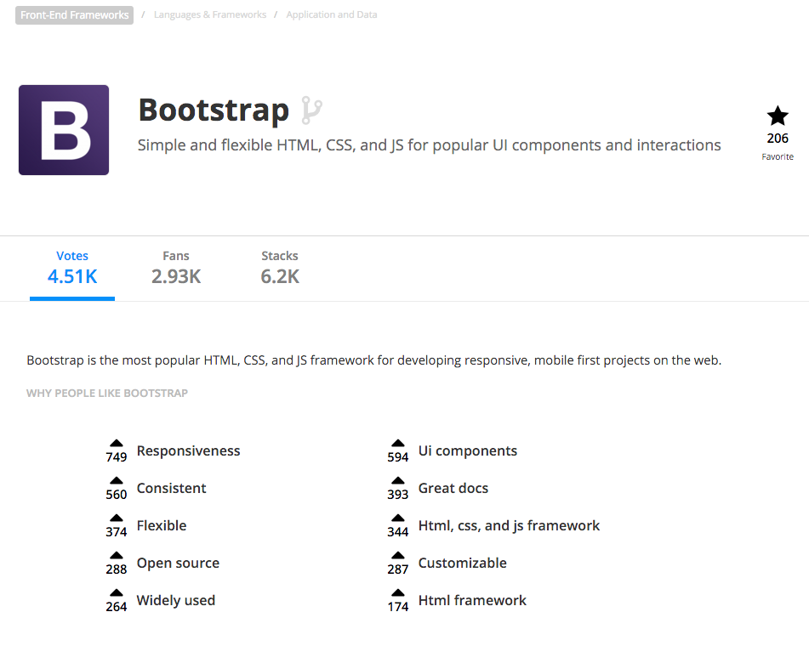Switch to the Fans tab
This screenshot has width=809, height=646.
click(176, 269)
